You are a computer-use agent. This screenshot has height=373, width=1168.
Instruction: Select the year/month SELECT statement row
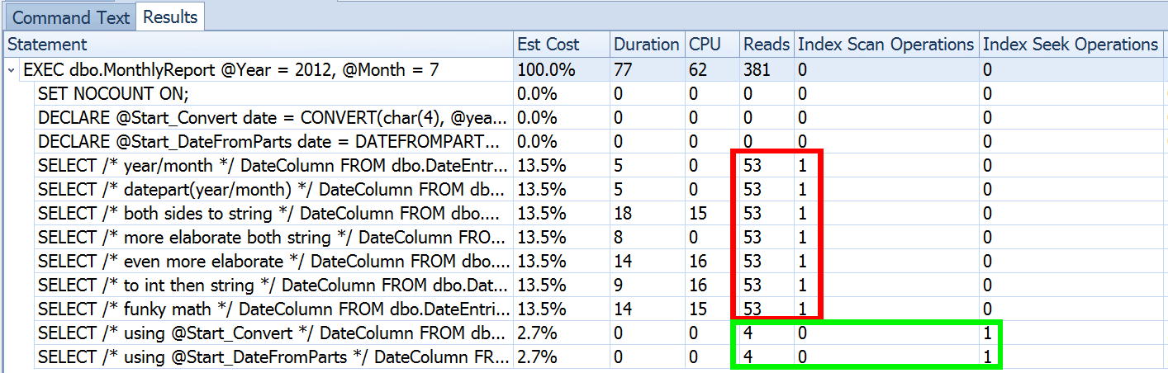tap(584, 166)
